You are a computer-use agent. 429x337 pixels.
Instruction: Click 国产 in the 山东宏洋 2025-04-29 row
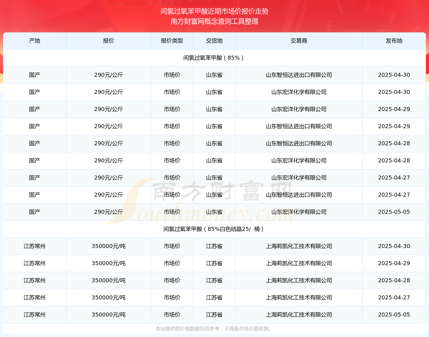tap(35, 109)
